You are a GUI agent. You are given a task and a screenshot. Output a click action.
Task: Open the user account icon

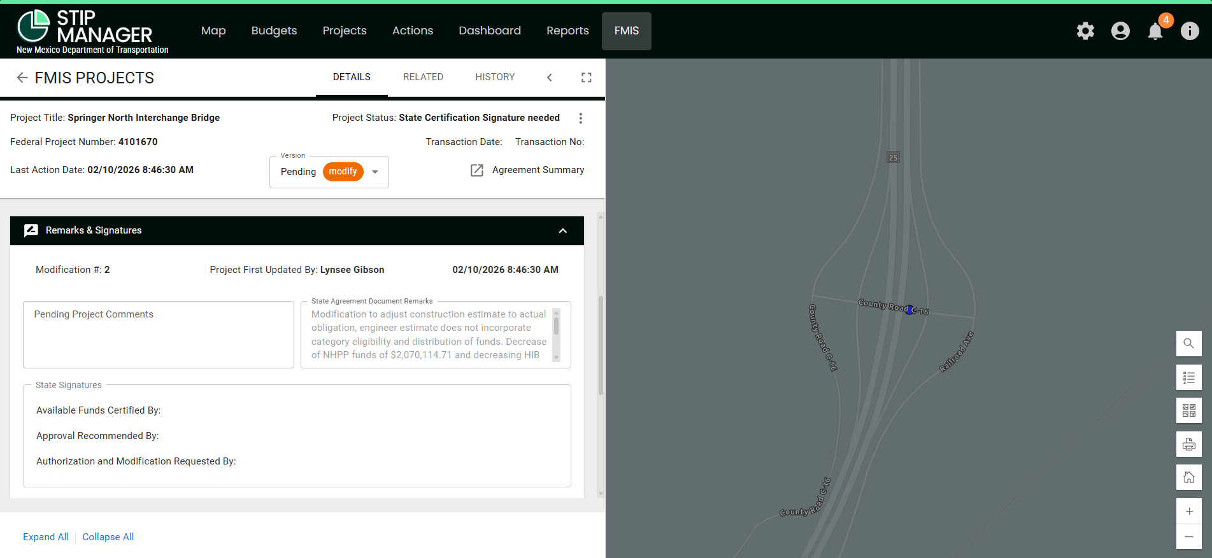(x=1120, y=31)
